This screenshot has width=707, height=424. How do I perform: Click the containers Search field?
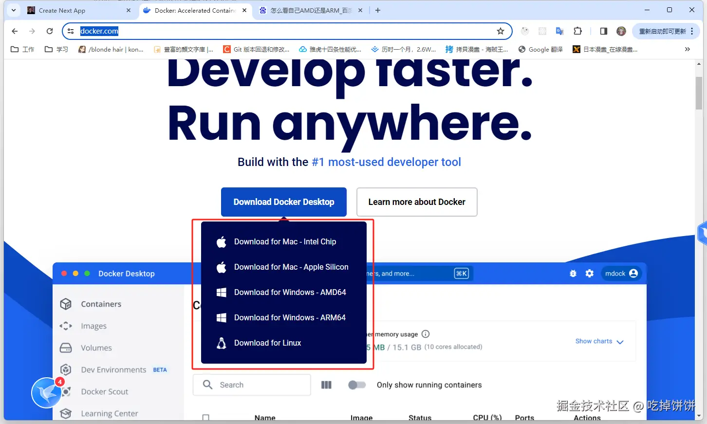(x=252, y=385)
